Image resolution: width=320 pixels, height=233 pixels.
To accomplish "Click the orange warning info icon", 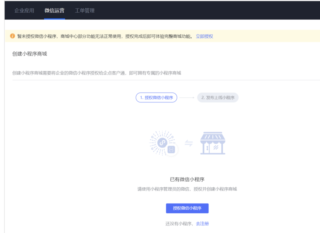I will (13, 36).
